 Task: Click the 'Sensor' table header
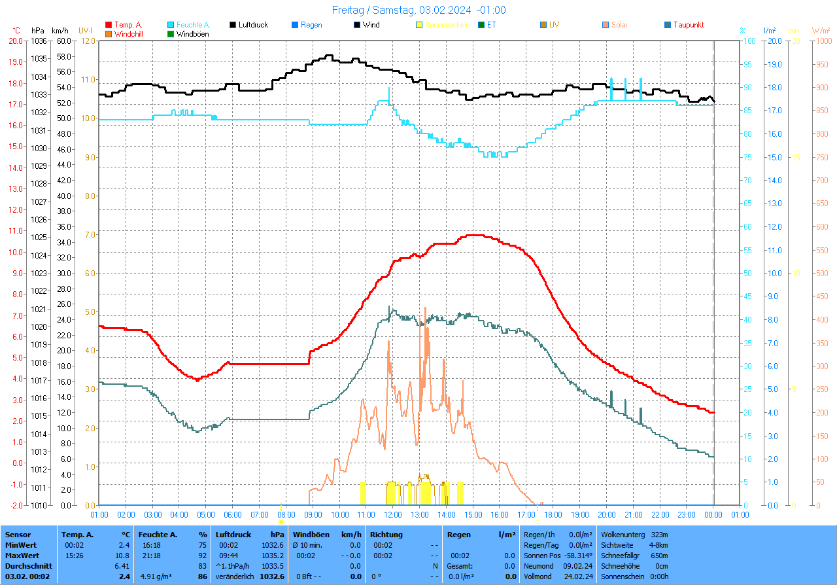[x=18, y=535]
